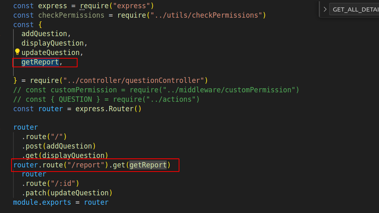Click getReport in the destructured import list
379x213 pixels.
click(40, 62)
